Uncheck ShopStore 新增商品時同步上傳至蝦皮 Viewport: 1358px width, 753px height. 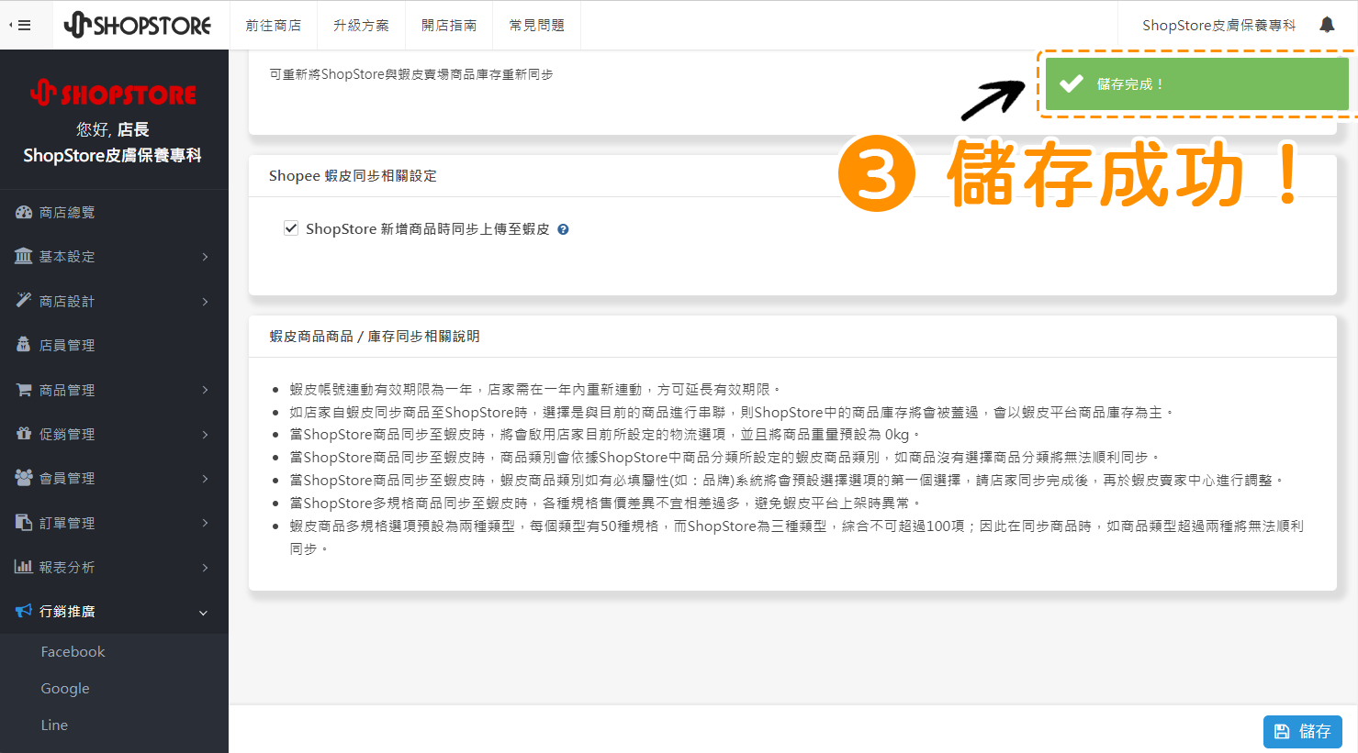coord(291,228)
